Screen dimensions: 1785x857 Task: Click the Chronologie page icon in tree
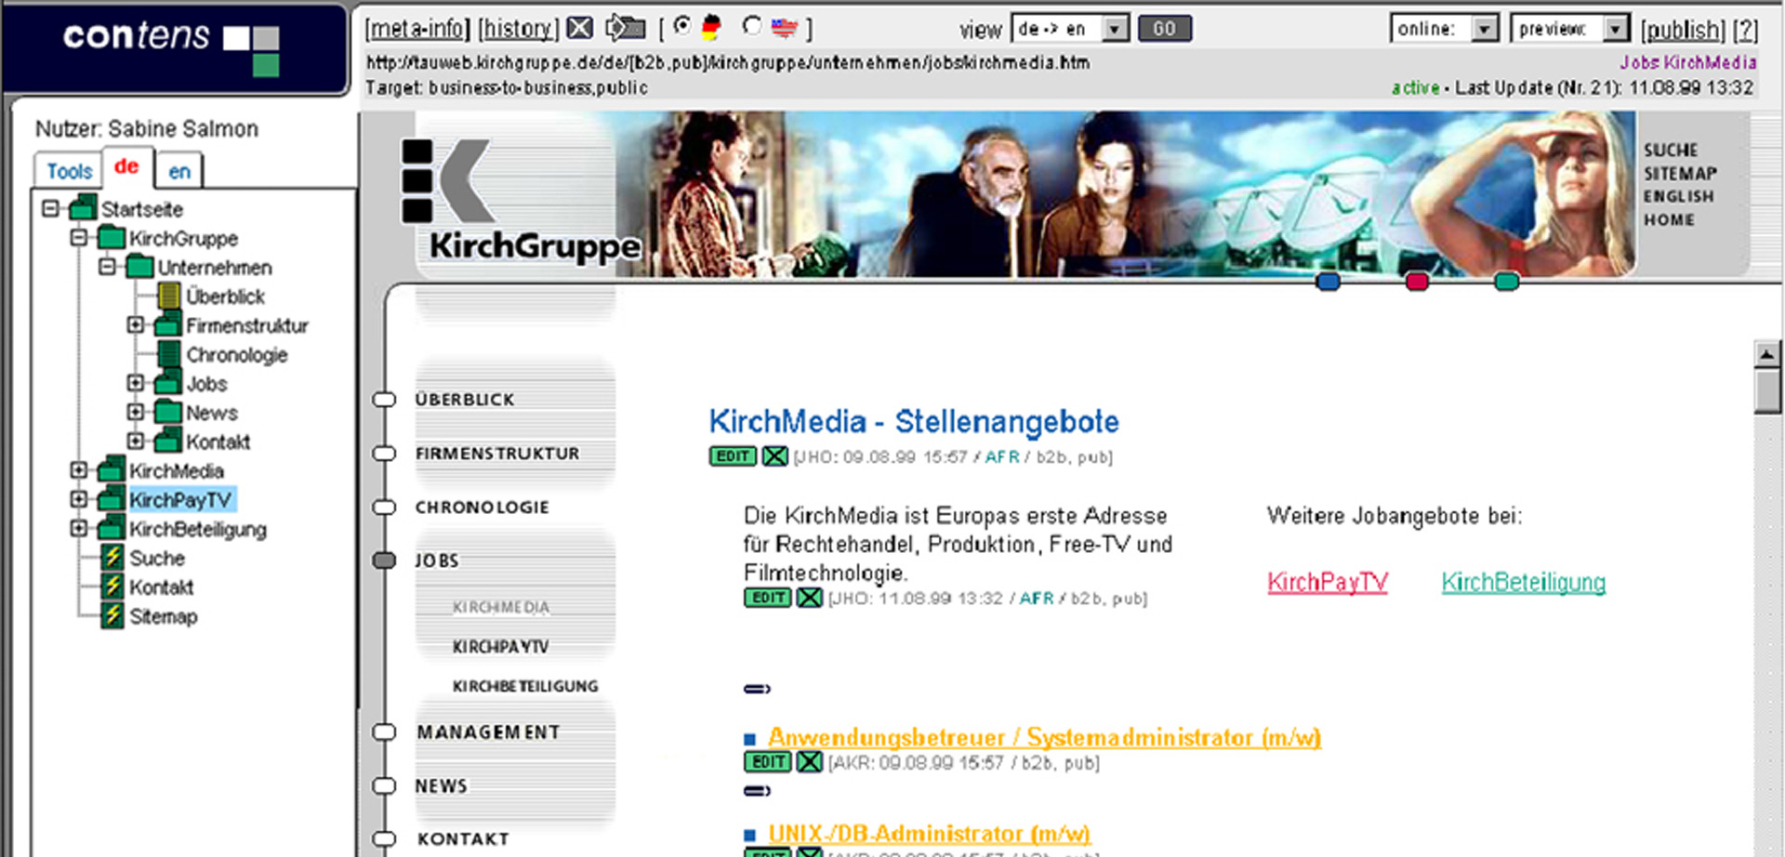point(169,354)
